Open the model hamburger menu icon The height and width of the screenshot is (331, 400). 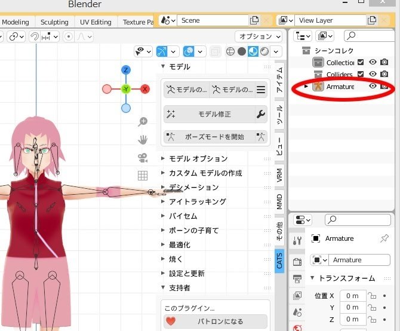pos(261,90)
